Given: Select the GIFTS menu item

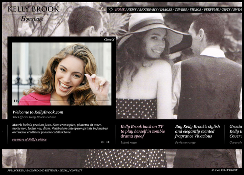Looking at the screenshot, I should pyautogui.click(x=226, y=10).
